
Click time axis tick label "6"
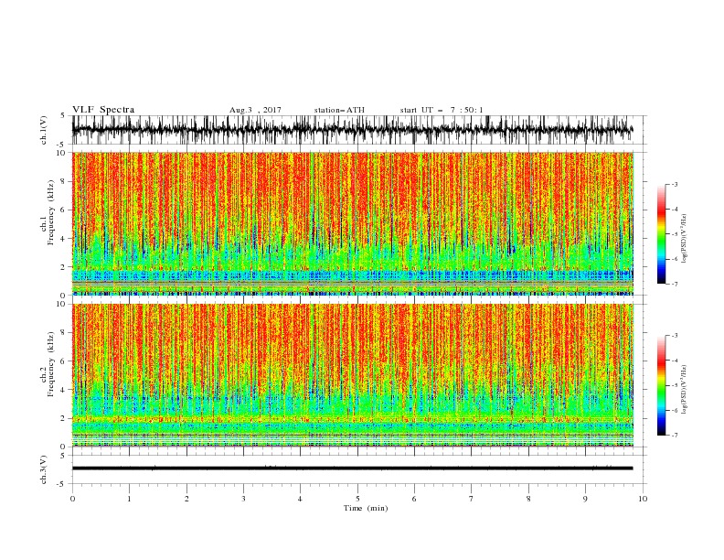pos(414,499)
